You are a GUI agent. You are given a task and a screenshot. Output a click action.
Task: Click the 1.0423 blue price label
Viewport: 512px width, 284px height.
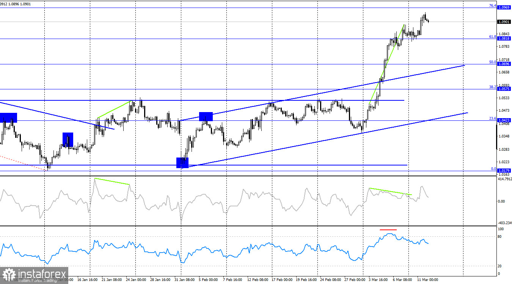pos(504,120)
